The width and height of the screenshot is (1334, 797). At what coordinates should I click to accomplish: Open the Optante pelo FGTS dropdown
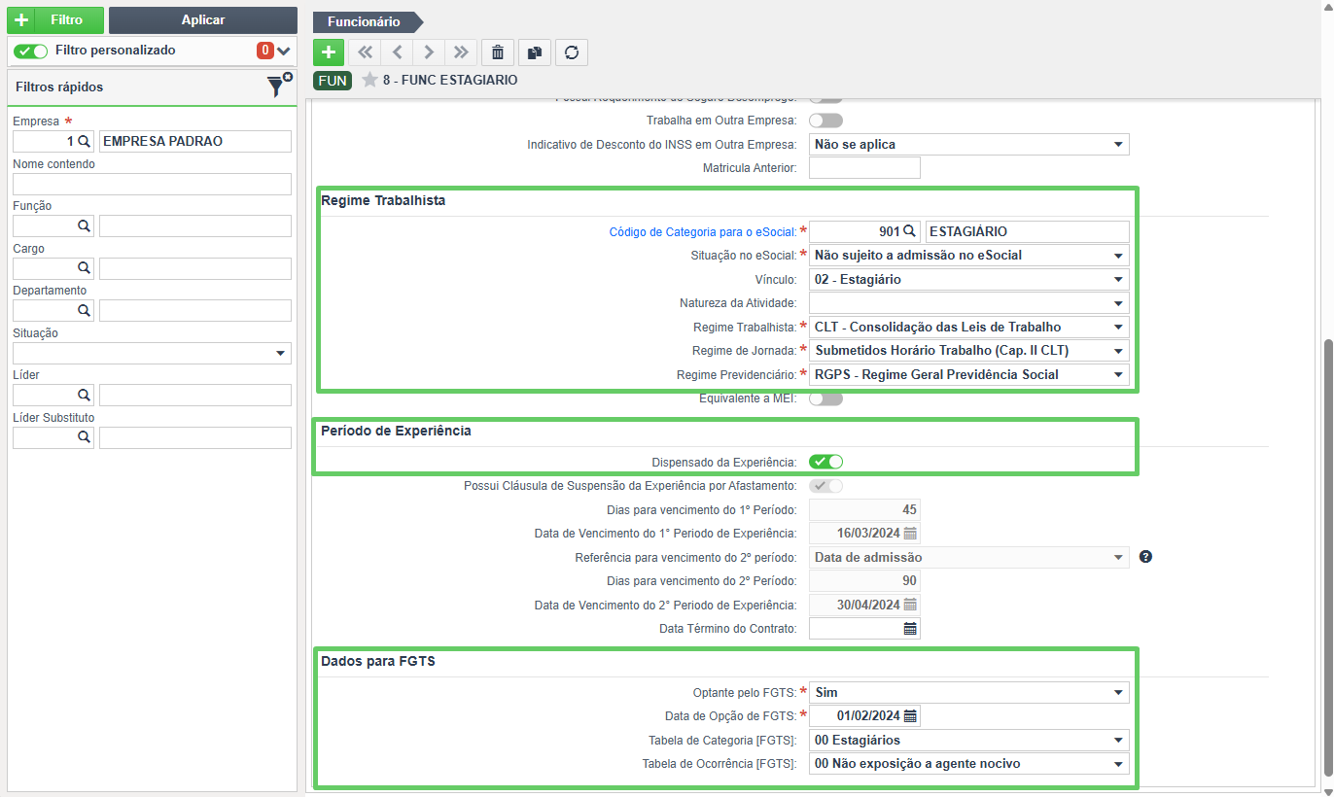point(969,693)
